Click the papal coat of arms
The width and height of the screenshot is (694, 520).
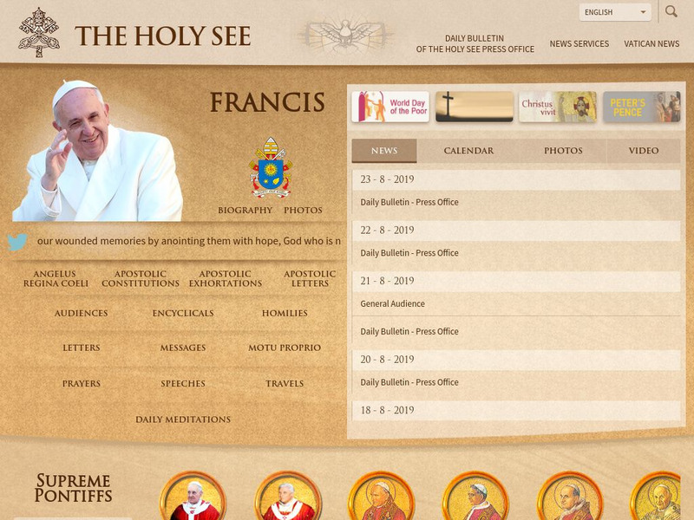pyautogui.click(x=271, y=167)
